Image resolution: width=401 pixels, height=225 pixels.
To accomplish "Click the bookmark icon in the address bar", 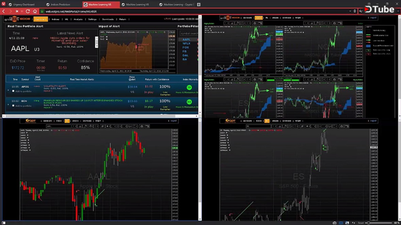I will 355,11.
